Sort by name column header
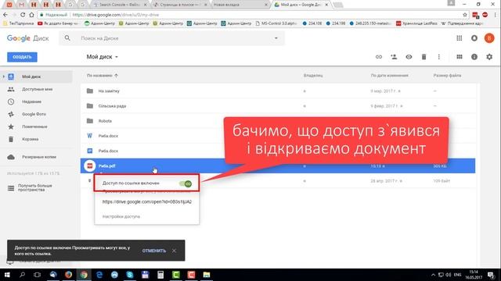Viewport: 501px width, 281px height. point(103,76)
